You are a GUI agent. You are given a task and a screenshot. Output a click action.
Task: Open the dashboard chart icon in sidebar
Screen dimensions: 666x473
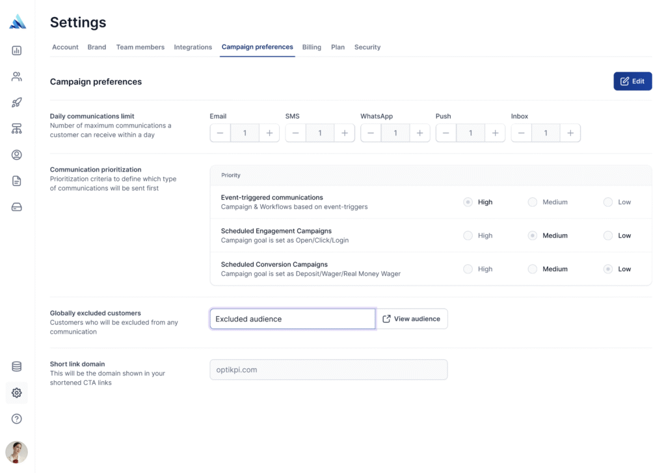[16, 51]
